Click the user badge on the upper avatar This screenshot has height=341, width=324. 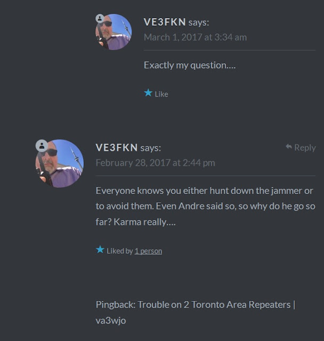pyautogui.click(x=100, y=19)
